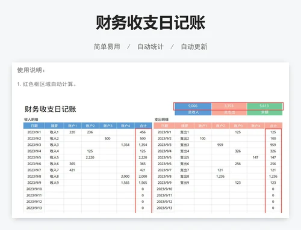Select the 1,236 total in 支出8 row
The width and height of the screenshot is (301, 230).
coord(273,177)
